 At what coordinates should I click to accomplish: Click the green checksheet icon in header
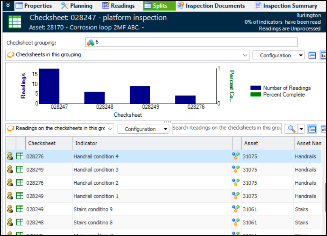[x=15, y=22]
